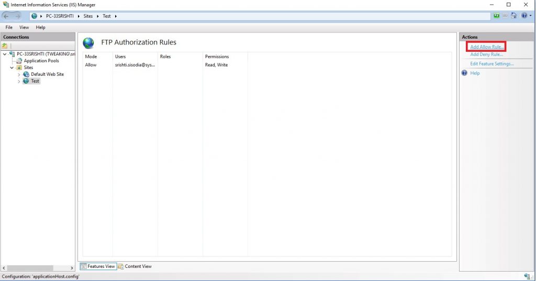Open Edit Feature Settings link
Viewport: 536px width, 281px height.
click(492, 64)
